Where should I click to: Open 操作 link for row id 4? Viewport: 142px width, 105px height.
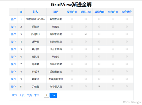13,42
